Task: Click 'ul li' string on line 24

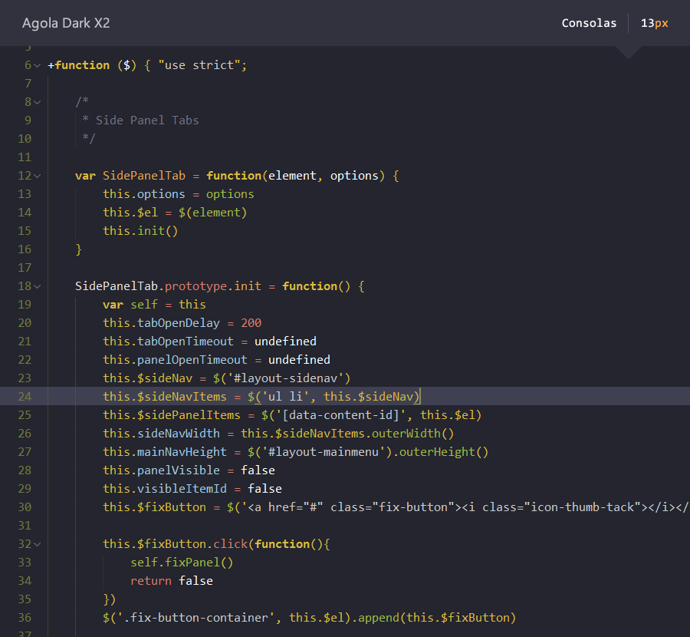Action: [284, 397]
